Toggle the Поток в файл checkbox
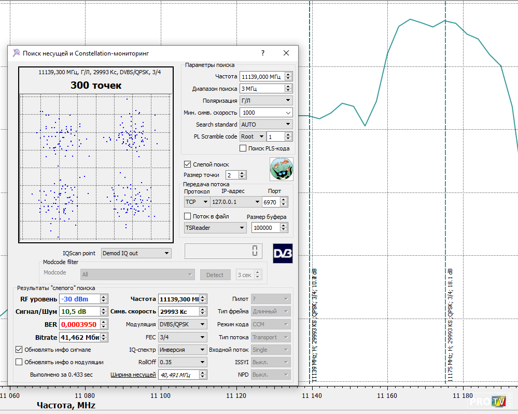 (x=188, y=216)
